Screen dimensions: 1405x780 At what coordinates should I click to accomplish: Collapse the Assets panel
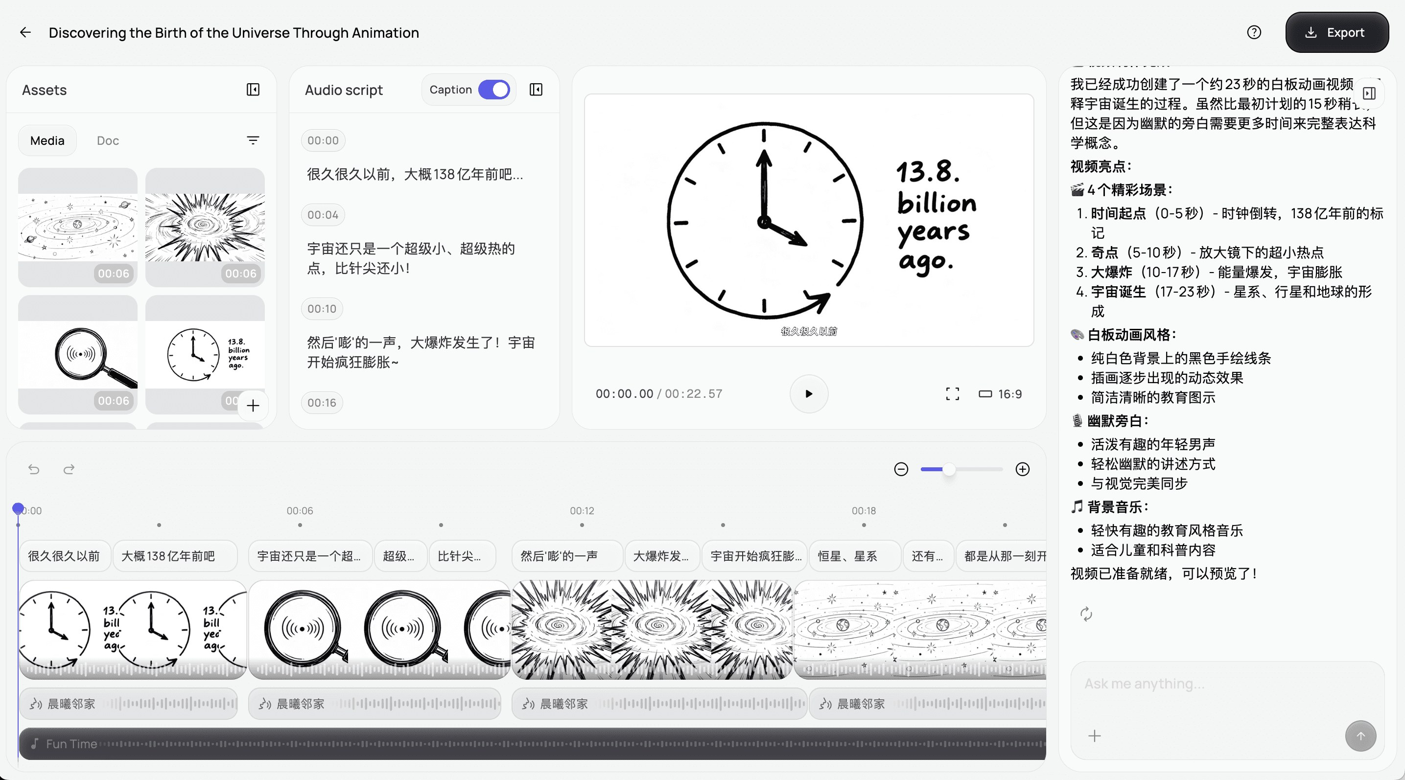[x=253, y=90]
